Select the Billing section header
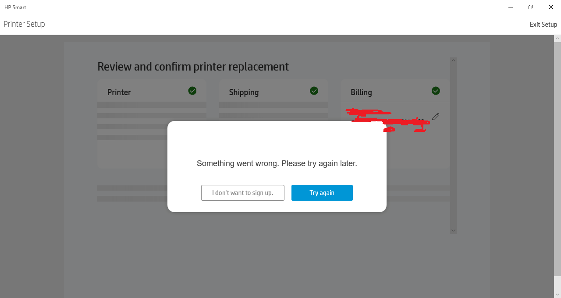This screenshot has height=298, width=561. 361,92
